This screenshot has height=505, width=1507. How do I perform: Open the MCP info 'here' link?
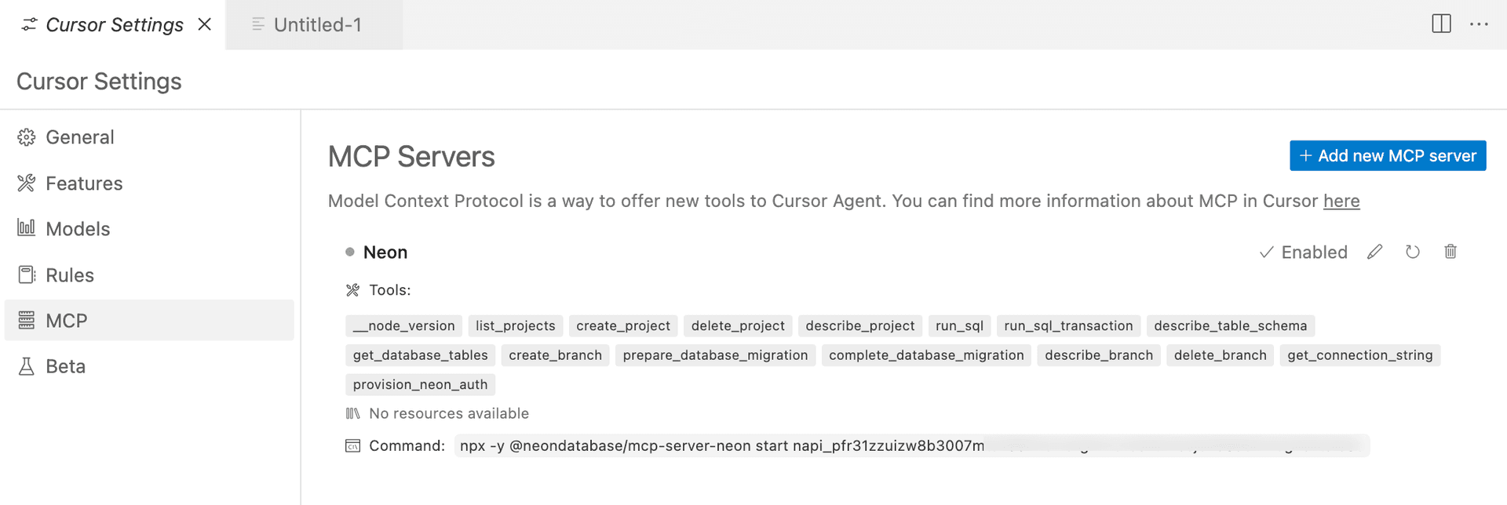(x=1341, y=202)
